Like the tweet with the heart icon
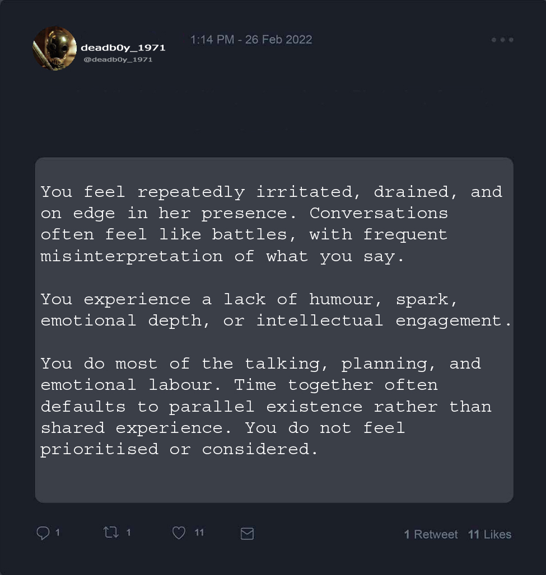 179,533
